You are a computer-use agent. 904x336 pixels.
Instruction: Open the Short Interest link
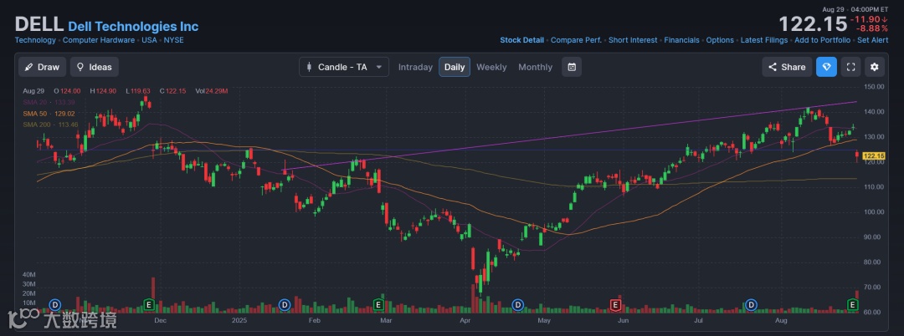click(633, 40)
